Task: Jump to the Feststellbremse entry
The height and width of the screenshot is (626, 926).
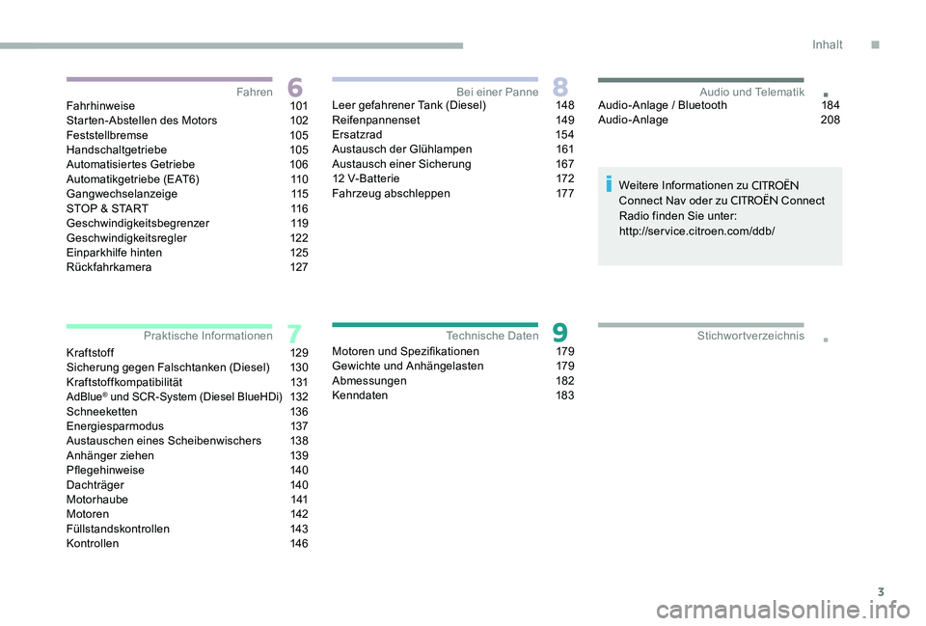Action: coord(187,135)
